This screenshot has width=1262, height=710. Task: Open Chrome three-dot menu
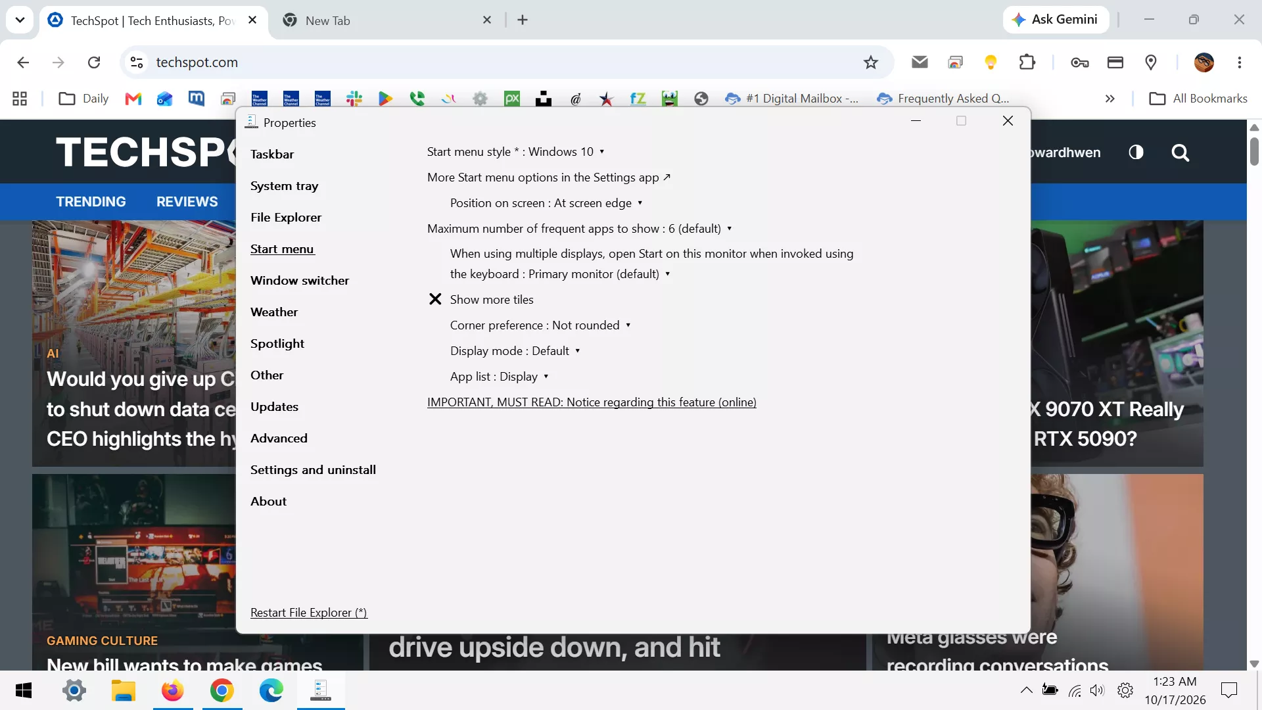pos(1240,62)
